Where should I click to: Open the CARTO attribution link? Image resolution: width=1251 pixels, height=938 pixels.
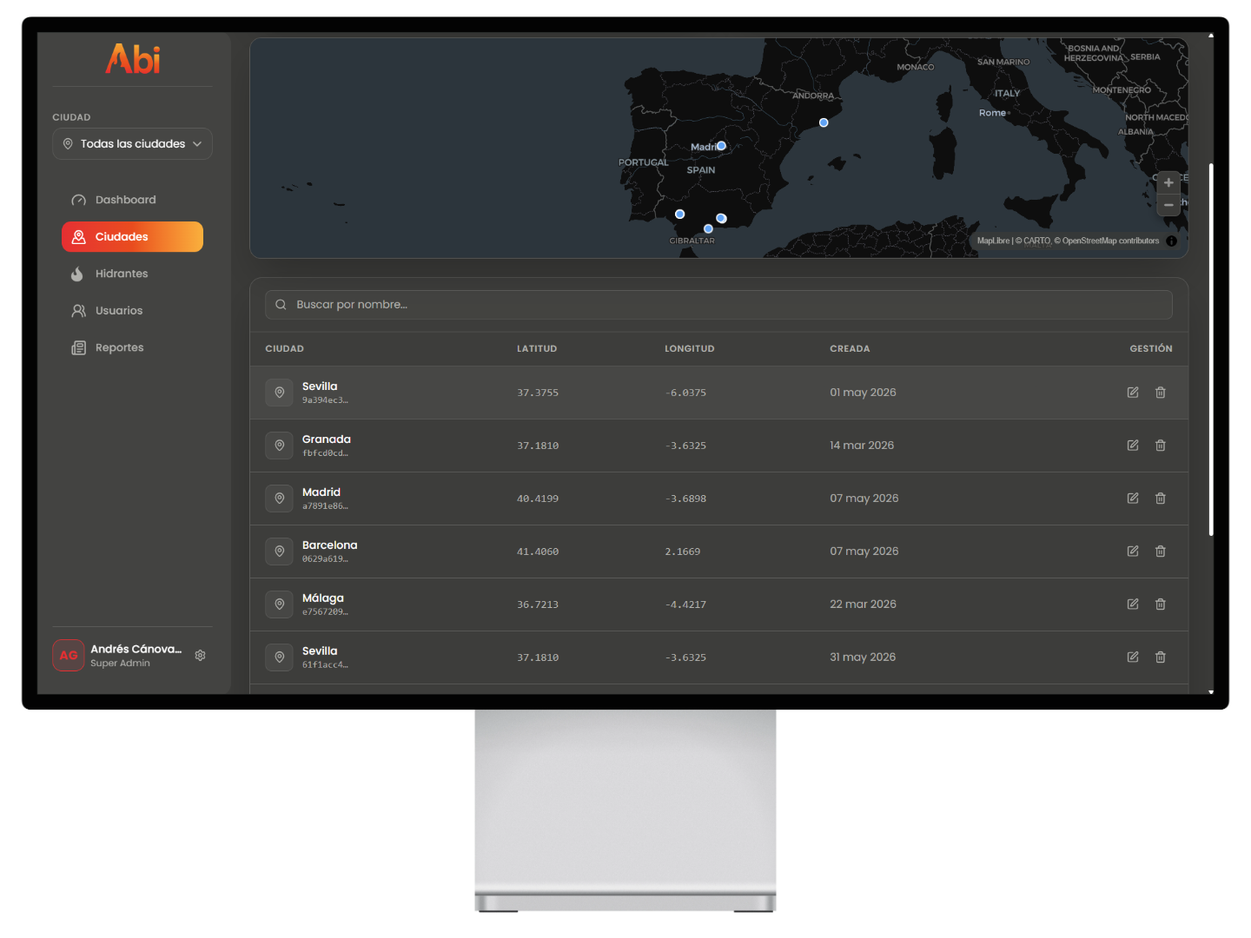(x=1033, y=241)
